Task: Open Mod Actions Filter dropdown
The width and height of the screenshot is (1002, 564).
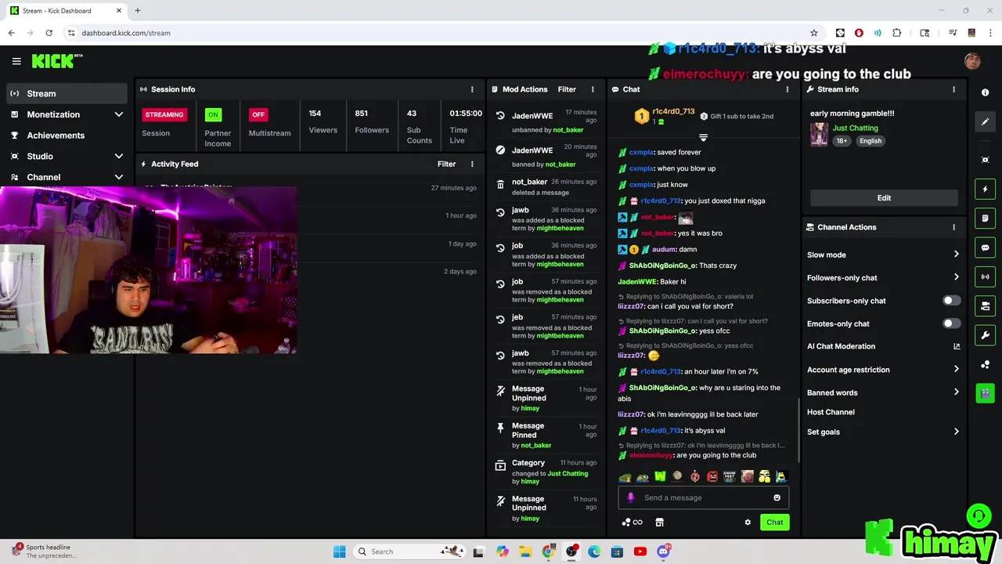Action: (567, 89)
